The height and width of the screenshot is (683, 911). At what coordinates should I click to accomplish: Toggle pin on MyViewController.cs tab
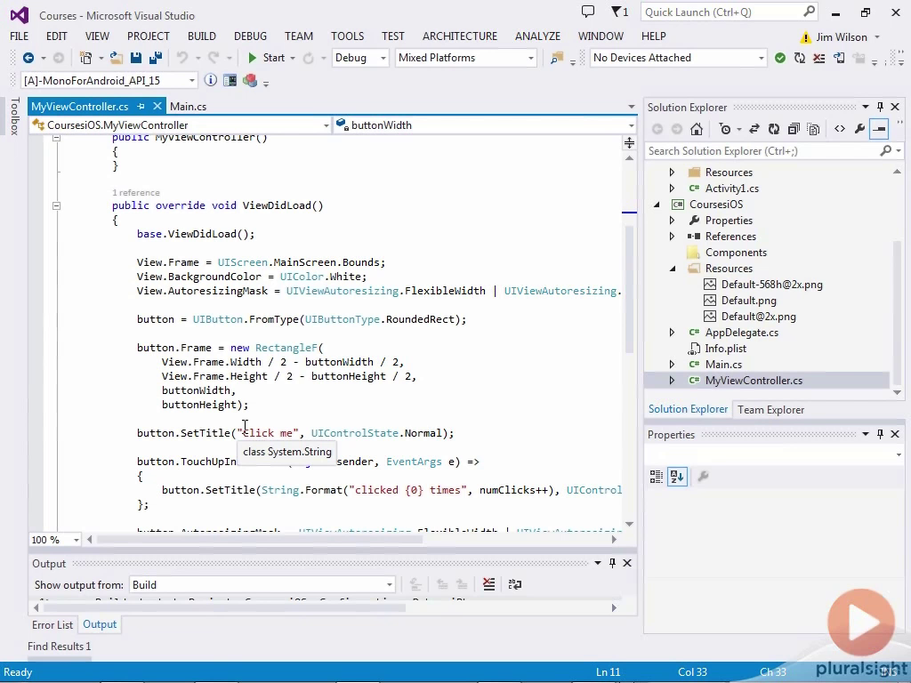[x=141, y=107]
